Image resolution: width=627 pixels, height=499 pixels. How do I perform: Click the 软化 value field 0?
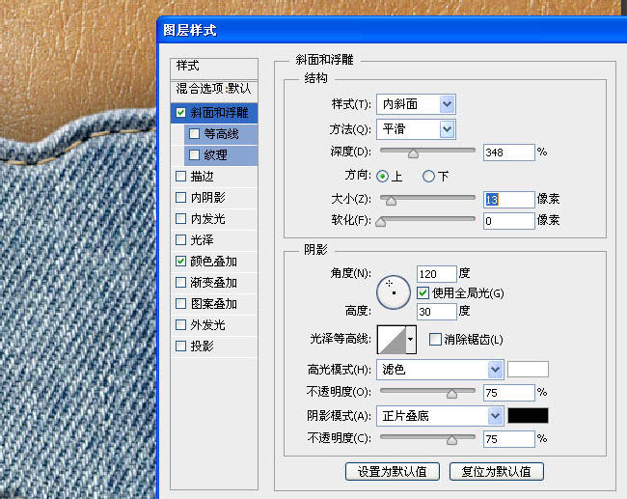(509, 221)
